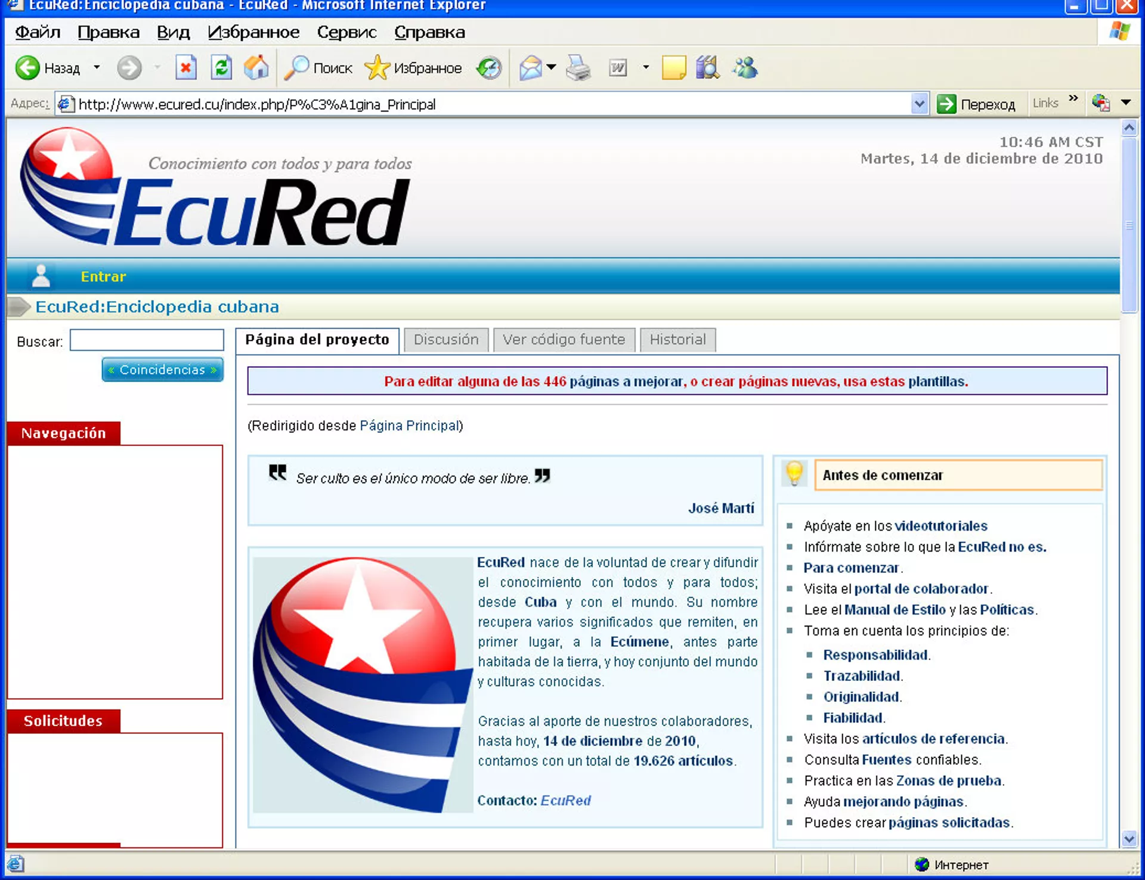This screenshot has height=880, width=1145.
Task: Click in the Buscar search field
Action: point(147,340)
